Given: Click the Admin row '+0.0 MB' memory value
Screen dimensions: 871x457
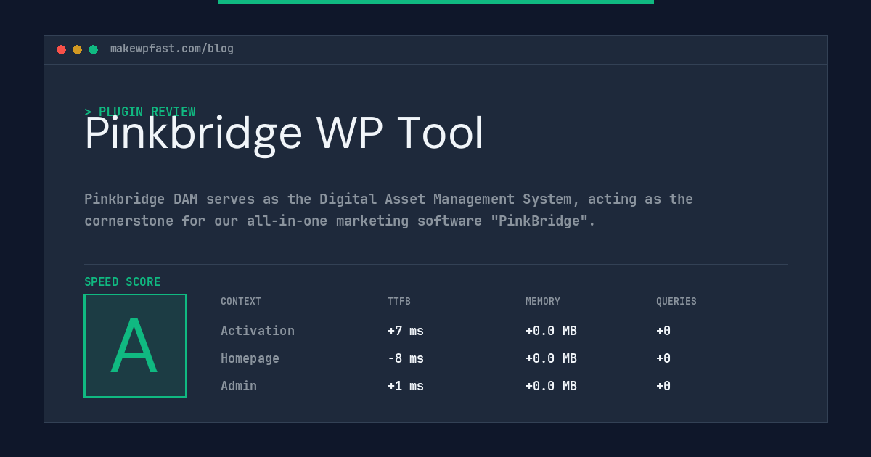Looking at the screenshot, I should pyautogui.click(x=551, y=386).
